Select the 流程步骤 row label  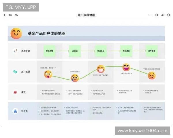click(26, 51)
